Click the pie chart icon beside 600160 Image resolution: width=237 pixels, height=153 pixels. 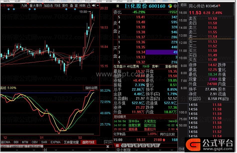point(170,6)
